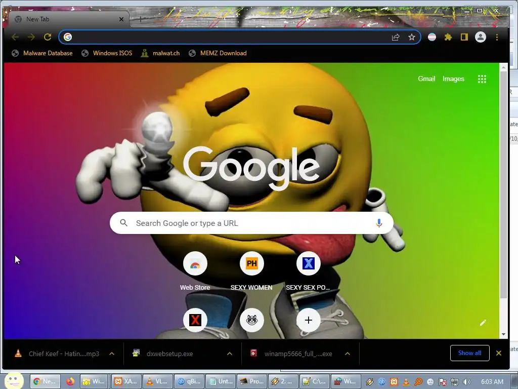Open Gmail link
Image resolution: width=518 pixels, height=389 pixels.
click(426, 79)
